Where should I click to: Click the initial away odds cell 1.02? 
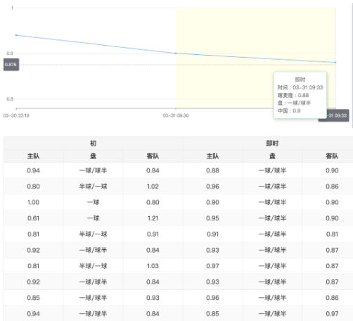click(153, 187)
